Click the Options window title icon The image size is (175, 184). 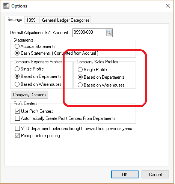pyautogui.click(x=6, y=6)
